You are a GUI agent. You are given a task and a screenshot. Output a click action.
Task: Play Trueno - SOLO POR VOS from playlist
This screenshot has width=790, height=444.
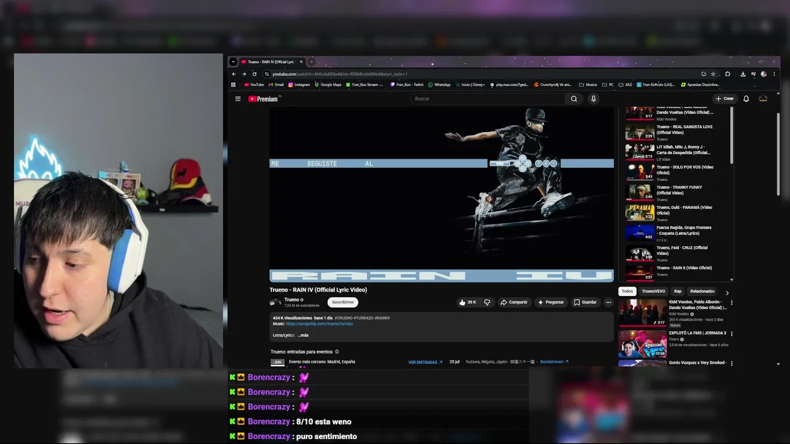(x=670, y=172)
